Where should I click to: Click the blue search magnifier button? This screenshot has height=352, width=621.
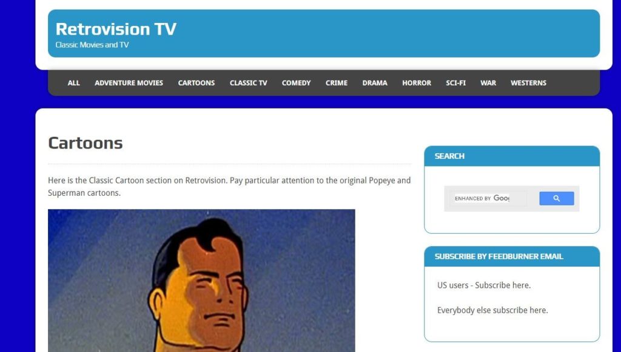557,199
